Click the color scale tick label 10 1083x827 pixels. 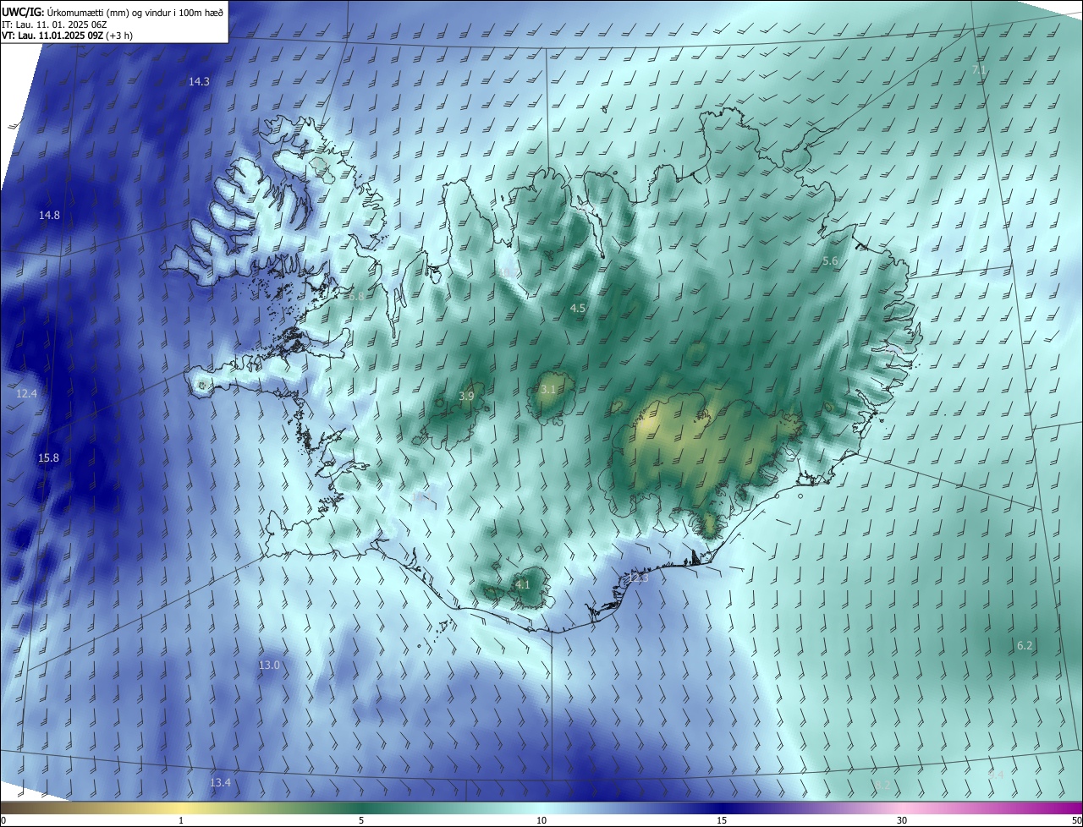[x=541, y=821]
